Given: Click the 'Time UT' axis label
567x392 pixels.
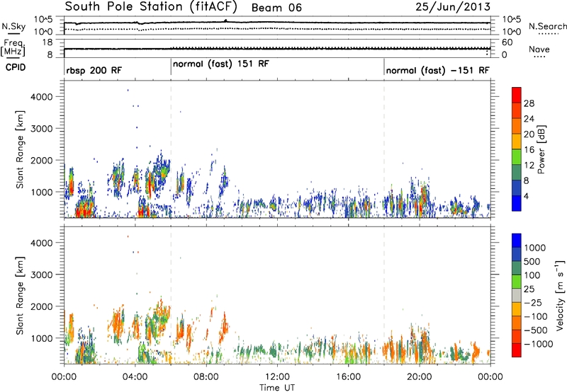Looking at the screenshot, I should (277, 388).
